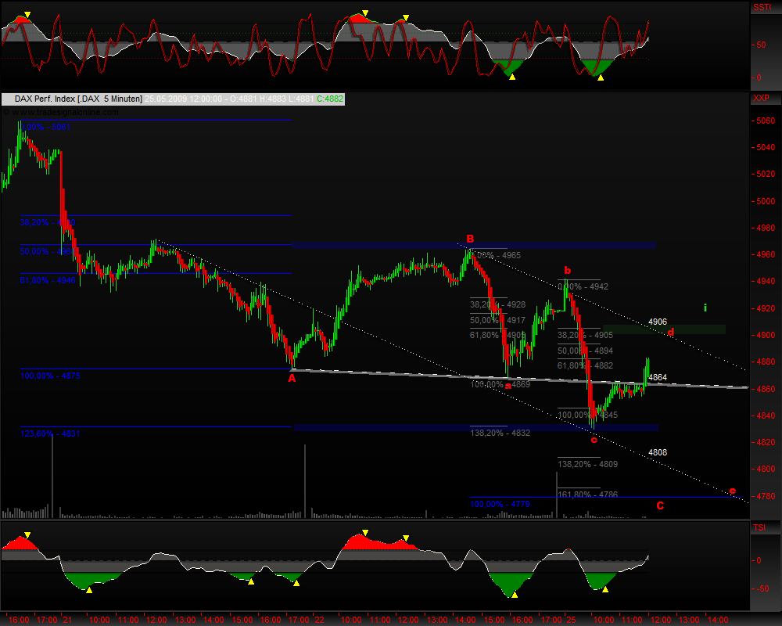
Task: Click the 4864 price level label
Action: (657, 377)
